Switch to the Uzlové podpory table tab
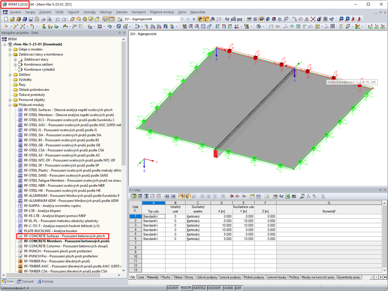 click(x=207, y=277)
